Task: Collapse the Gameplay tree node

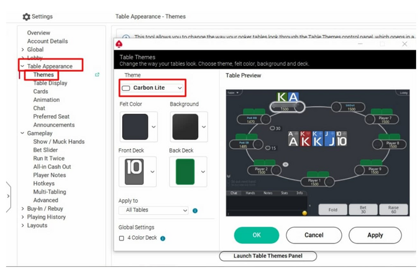Action: click(x=23, y=133)
